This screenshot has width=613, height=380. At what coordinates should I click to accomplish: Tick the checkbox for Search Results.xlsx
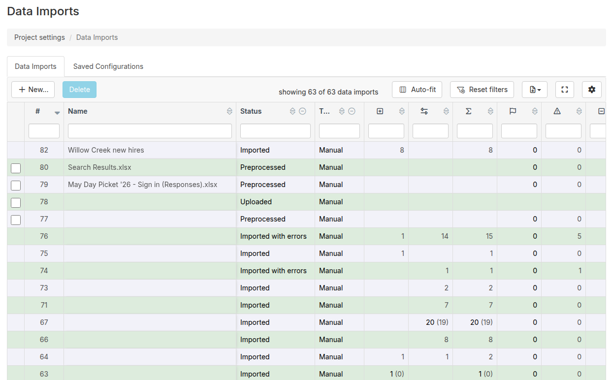pos(16,168)
